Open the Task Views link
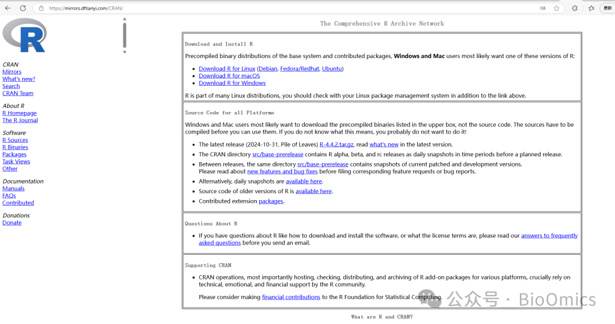 coord(16,161)
